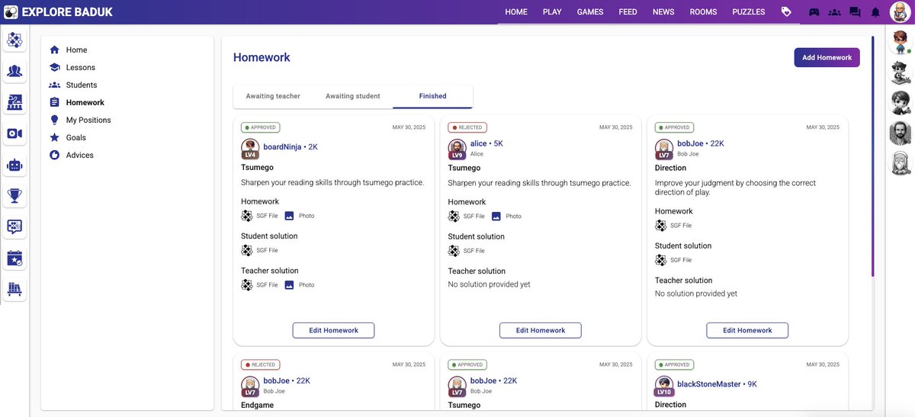915x417 pixels.
Task: Open the bookshelf library icon in left rail
Action: pos(14,289)
